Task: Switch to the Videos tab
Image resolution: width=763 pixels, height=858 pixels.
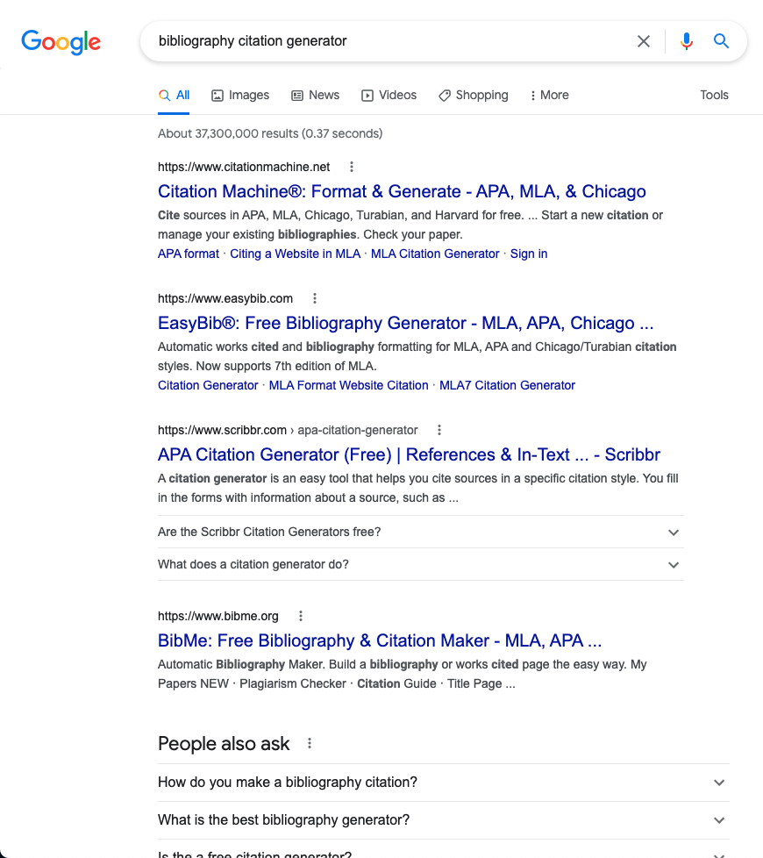Action: click(389, 96)
